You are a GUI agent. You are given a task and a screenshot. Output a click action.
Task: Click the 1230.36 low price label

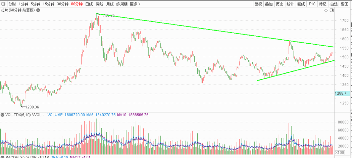pyautogui.click(x=32, y=107)
